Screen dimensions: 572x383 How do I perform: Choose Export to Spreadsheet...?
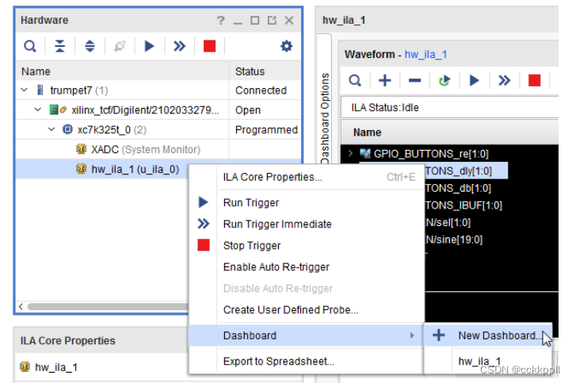click(307, 362)
